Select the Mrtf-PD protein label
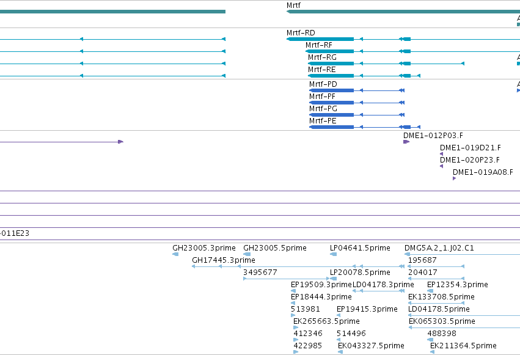This screenshot has height=355, width=520. click(323, 84)
